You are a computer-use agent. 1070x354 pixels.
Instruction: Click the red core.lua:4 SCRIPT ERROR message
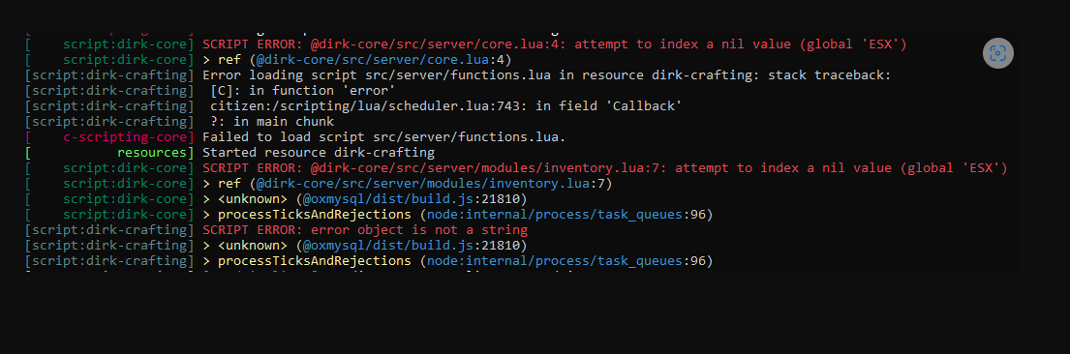555,44
